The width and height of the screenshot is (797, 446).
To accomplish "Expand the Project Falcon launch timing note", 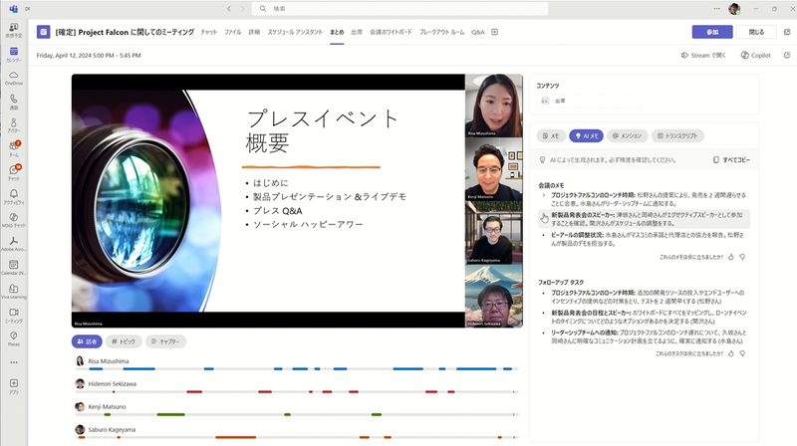I will click(x=543, y=195).
